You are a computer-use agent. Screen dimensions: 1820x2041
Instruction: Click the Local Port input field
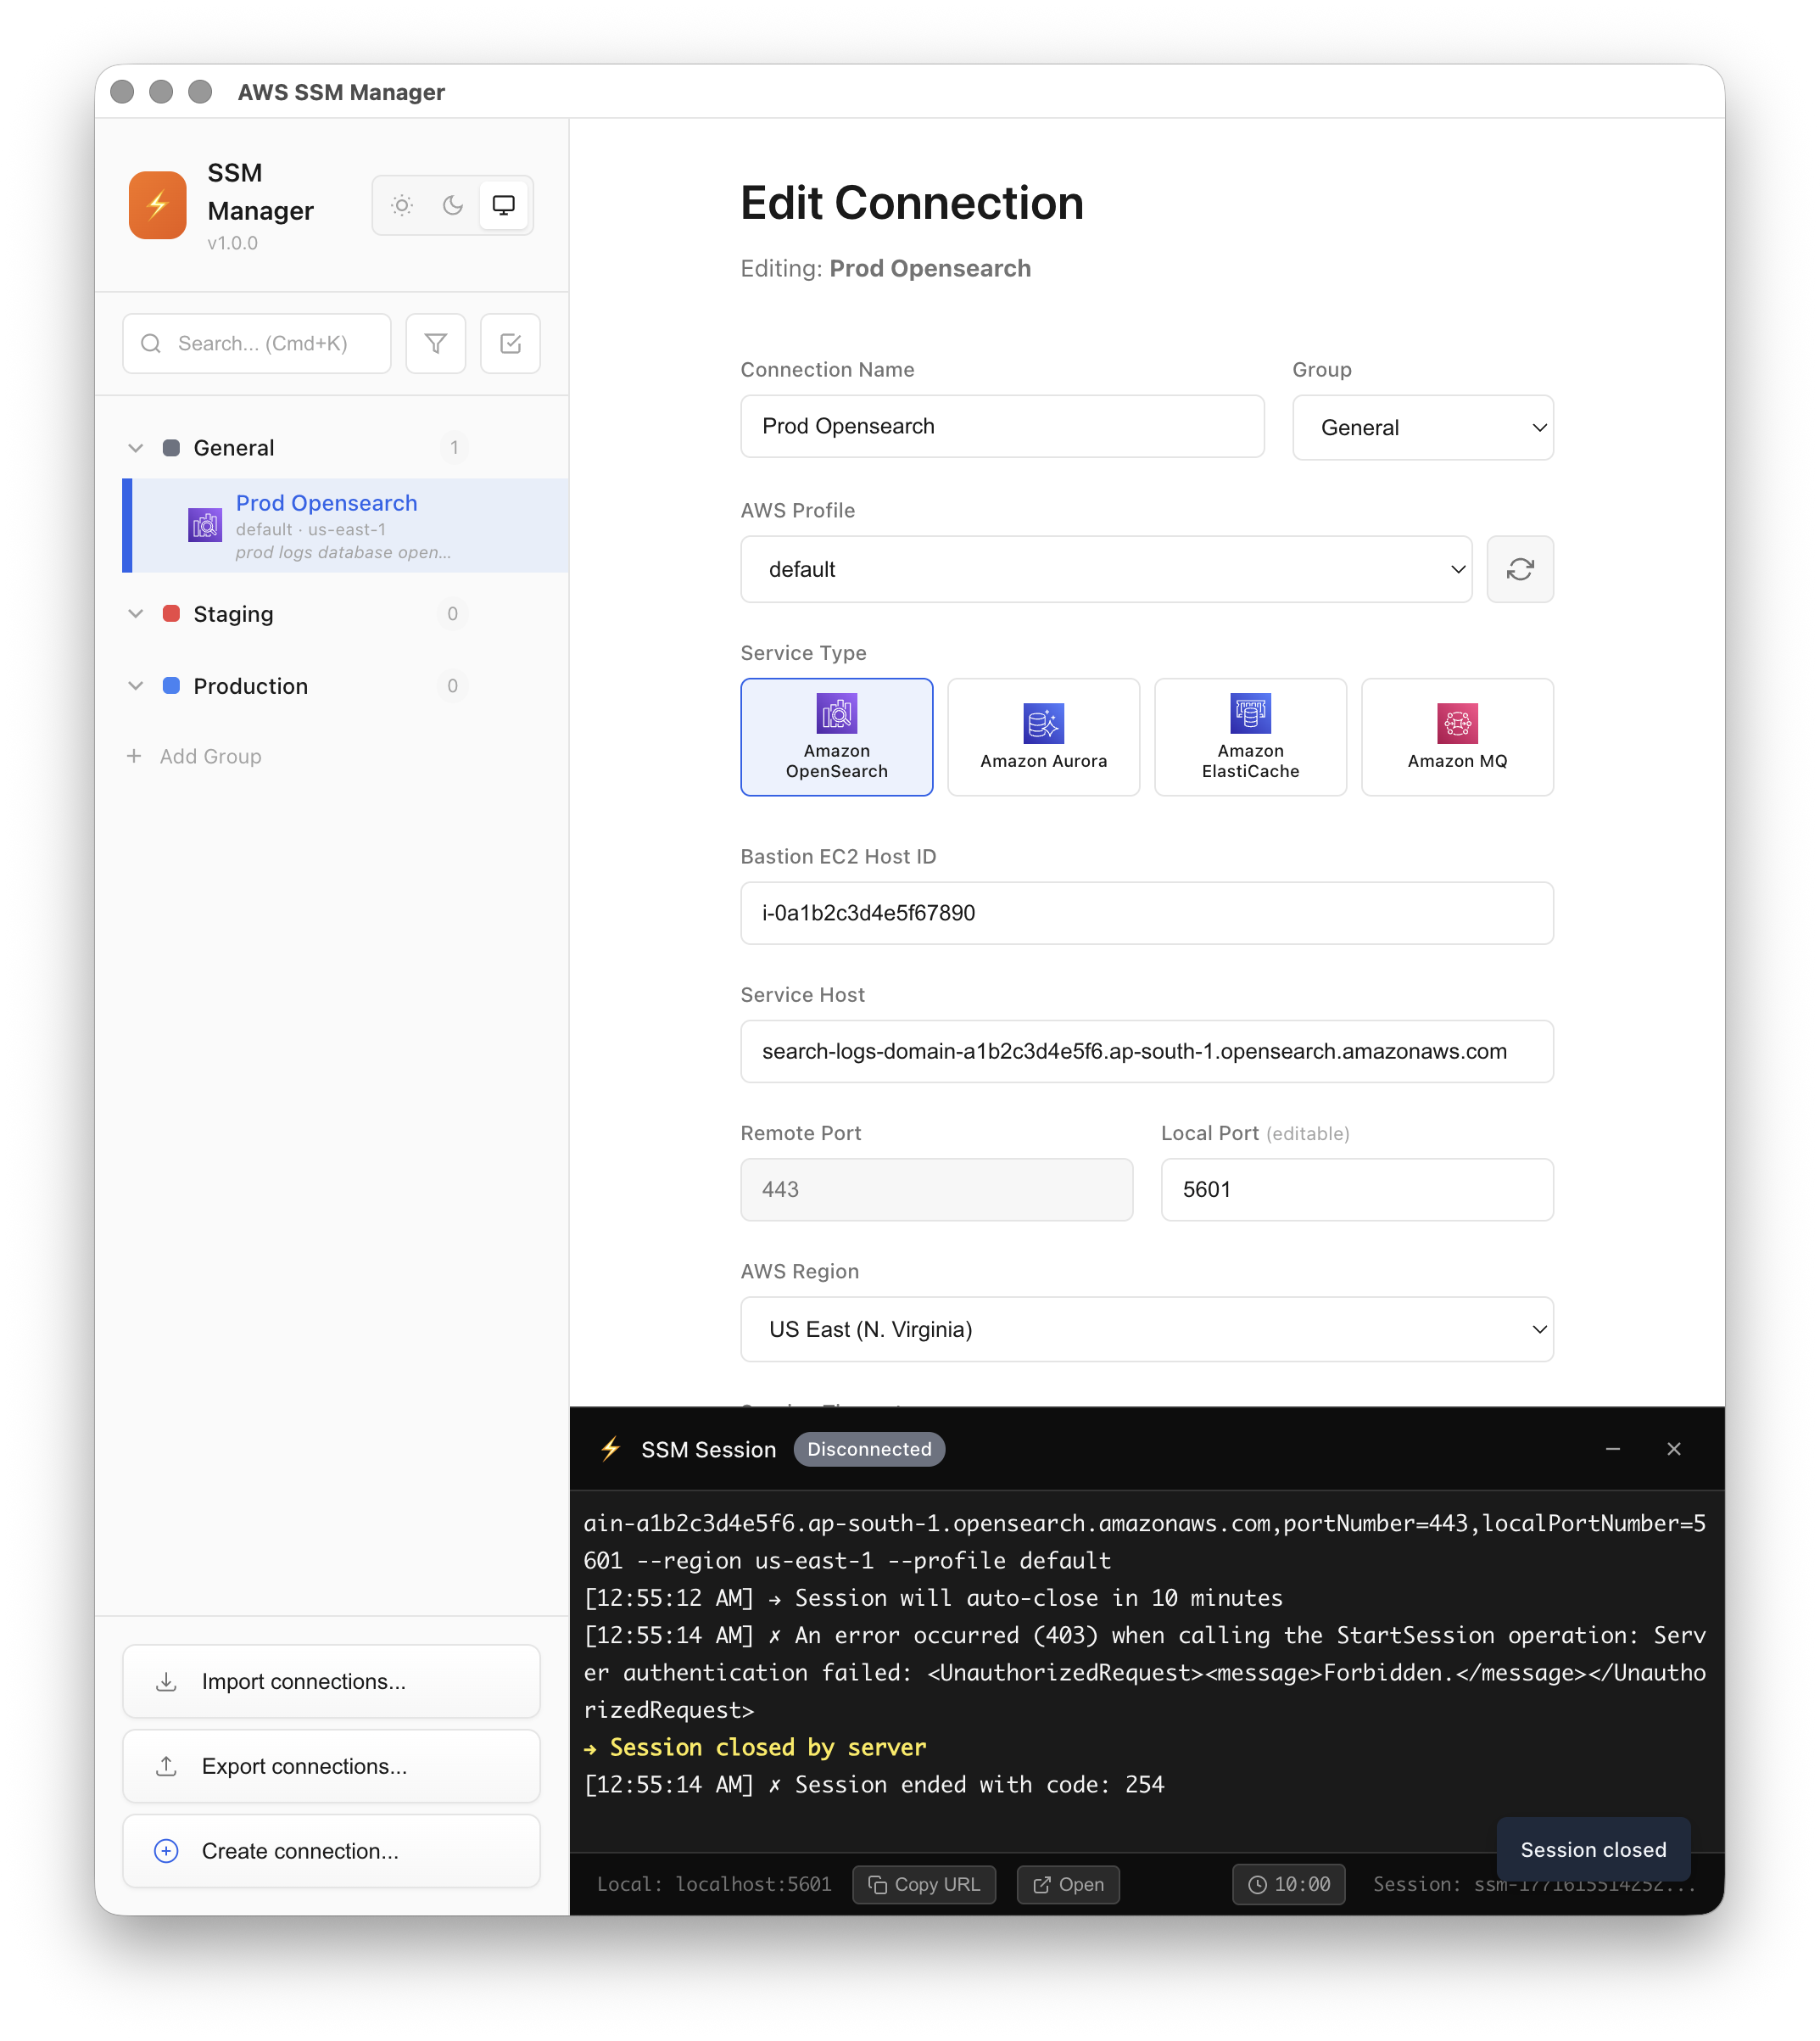tap(1356, 1189)
